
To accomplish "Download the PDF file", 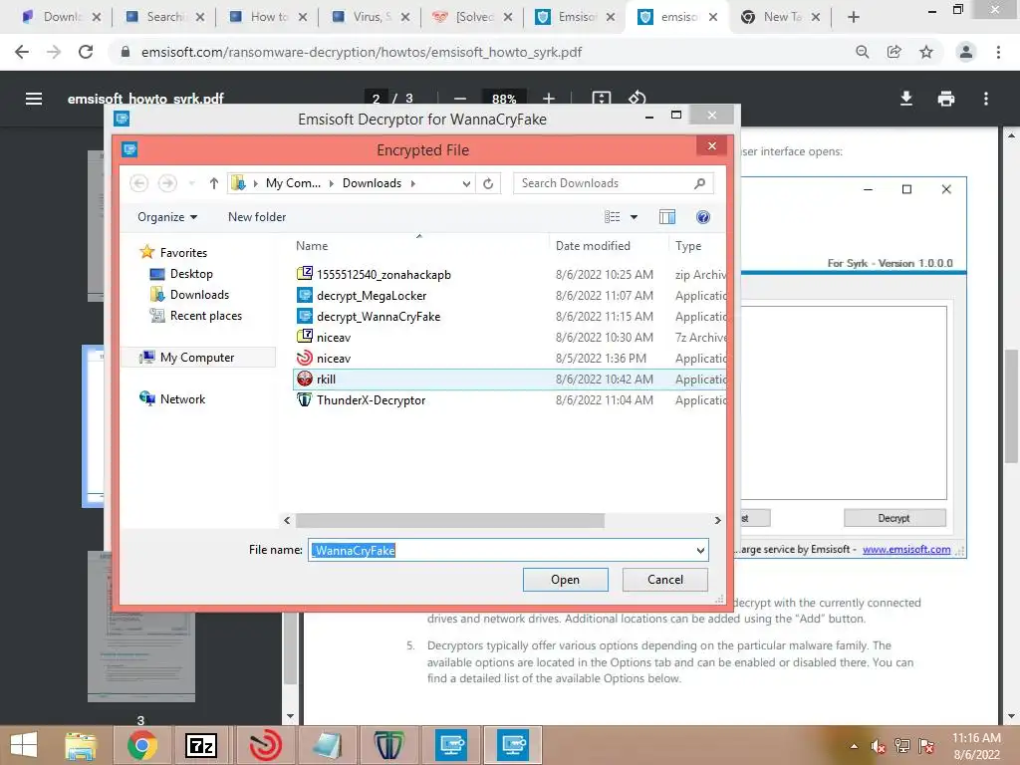I will 906,99.
